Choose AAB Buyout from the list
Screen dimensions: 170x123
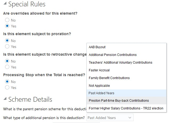point(97,47)
